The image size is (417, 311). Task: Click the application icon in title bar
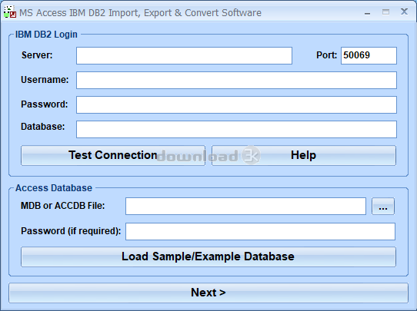click(x=10, y=12)
